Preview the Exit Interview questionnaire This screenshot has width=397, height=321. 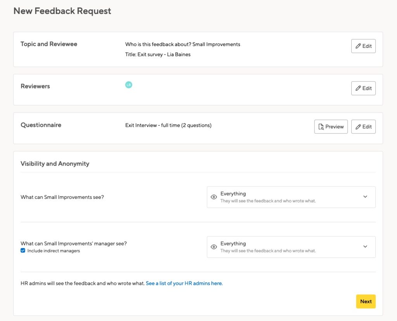click(x=331, y=127)
